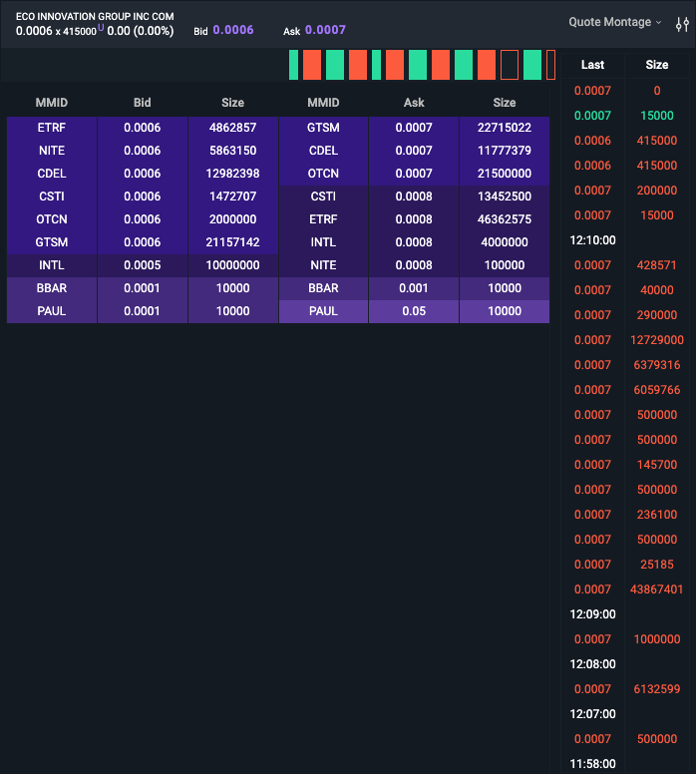Select PAUL ask price 0.05

tap(414, 311)
